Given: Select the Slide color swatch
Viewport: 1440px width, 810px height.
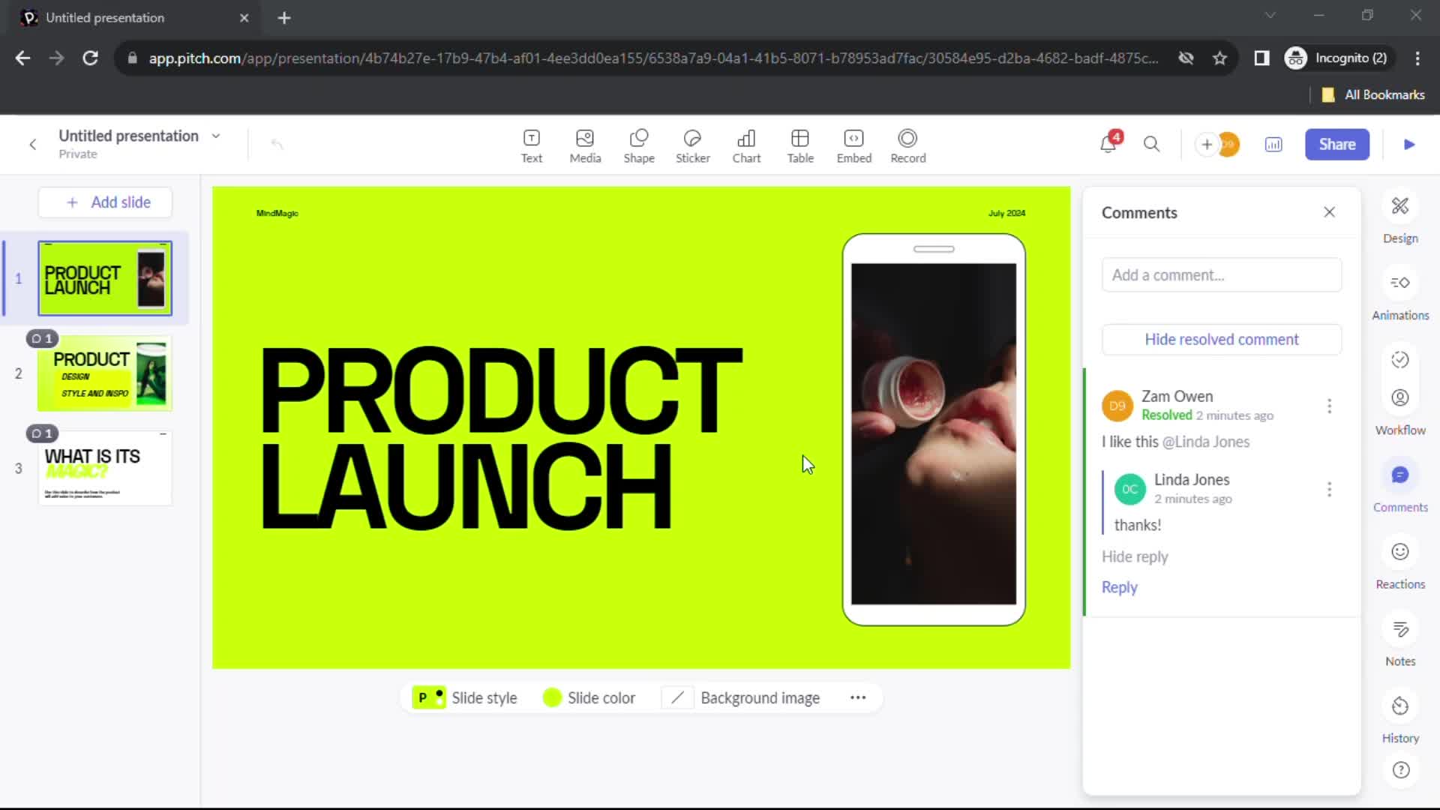Looking at the screenshot, I should click(x=552, y=698).
